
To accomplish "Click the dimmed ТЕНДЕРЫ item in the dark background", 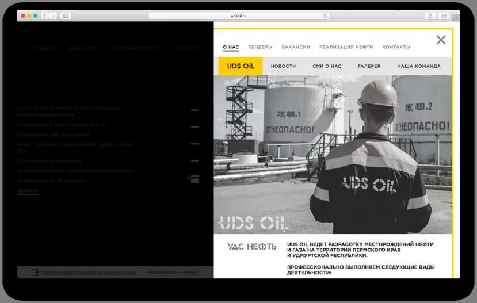I will [x=44, y=48].
